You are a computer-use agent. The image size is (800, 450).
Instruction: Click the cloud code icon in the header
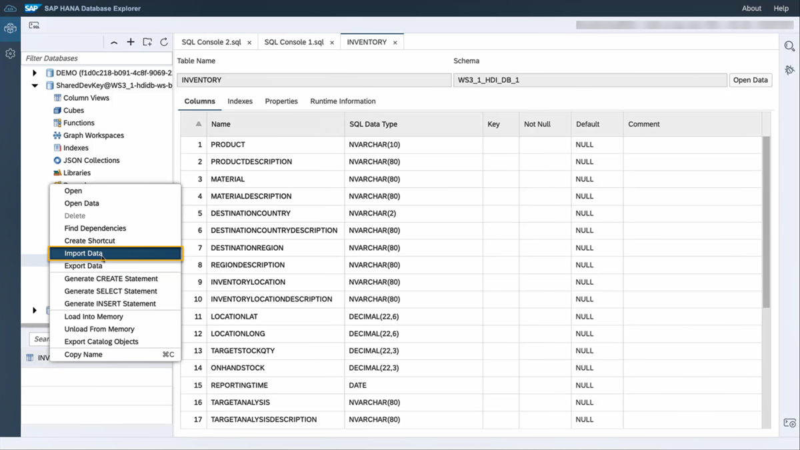[10, 8]
